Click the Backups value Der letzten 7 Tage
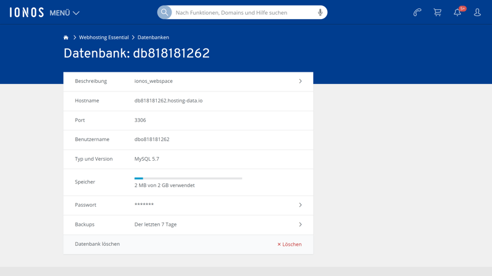This screenshot has height=276, width=492. click(x=156, y=224)
